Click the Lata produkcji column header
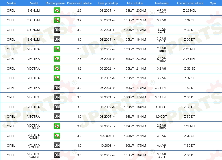This screenshot has width=222, height=160. pyautogui.click(x=108, y=3)
